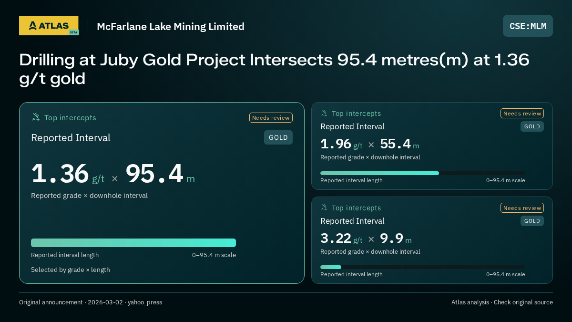Click Top intercepts label in the 1.96 g/t card
Screen dimensions: 572x322
pos(356,114)
